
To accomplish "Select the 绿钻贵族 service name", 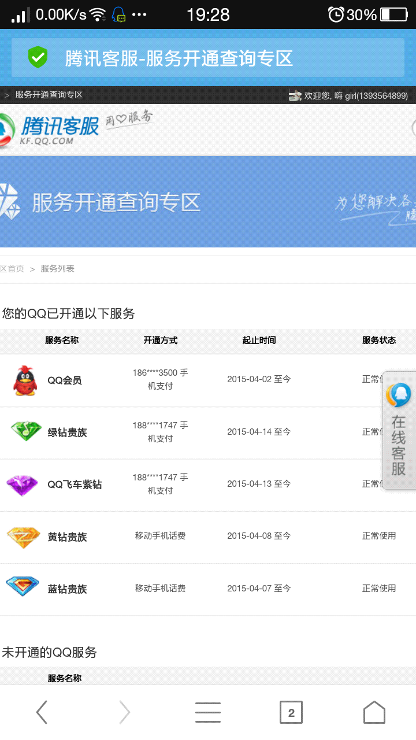I will [x=67, y=432].
